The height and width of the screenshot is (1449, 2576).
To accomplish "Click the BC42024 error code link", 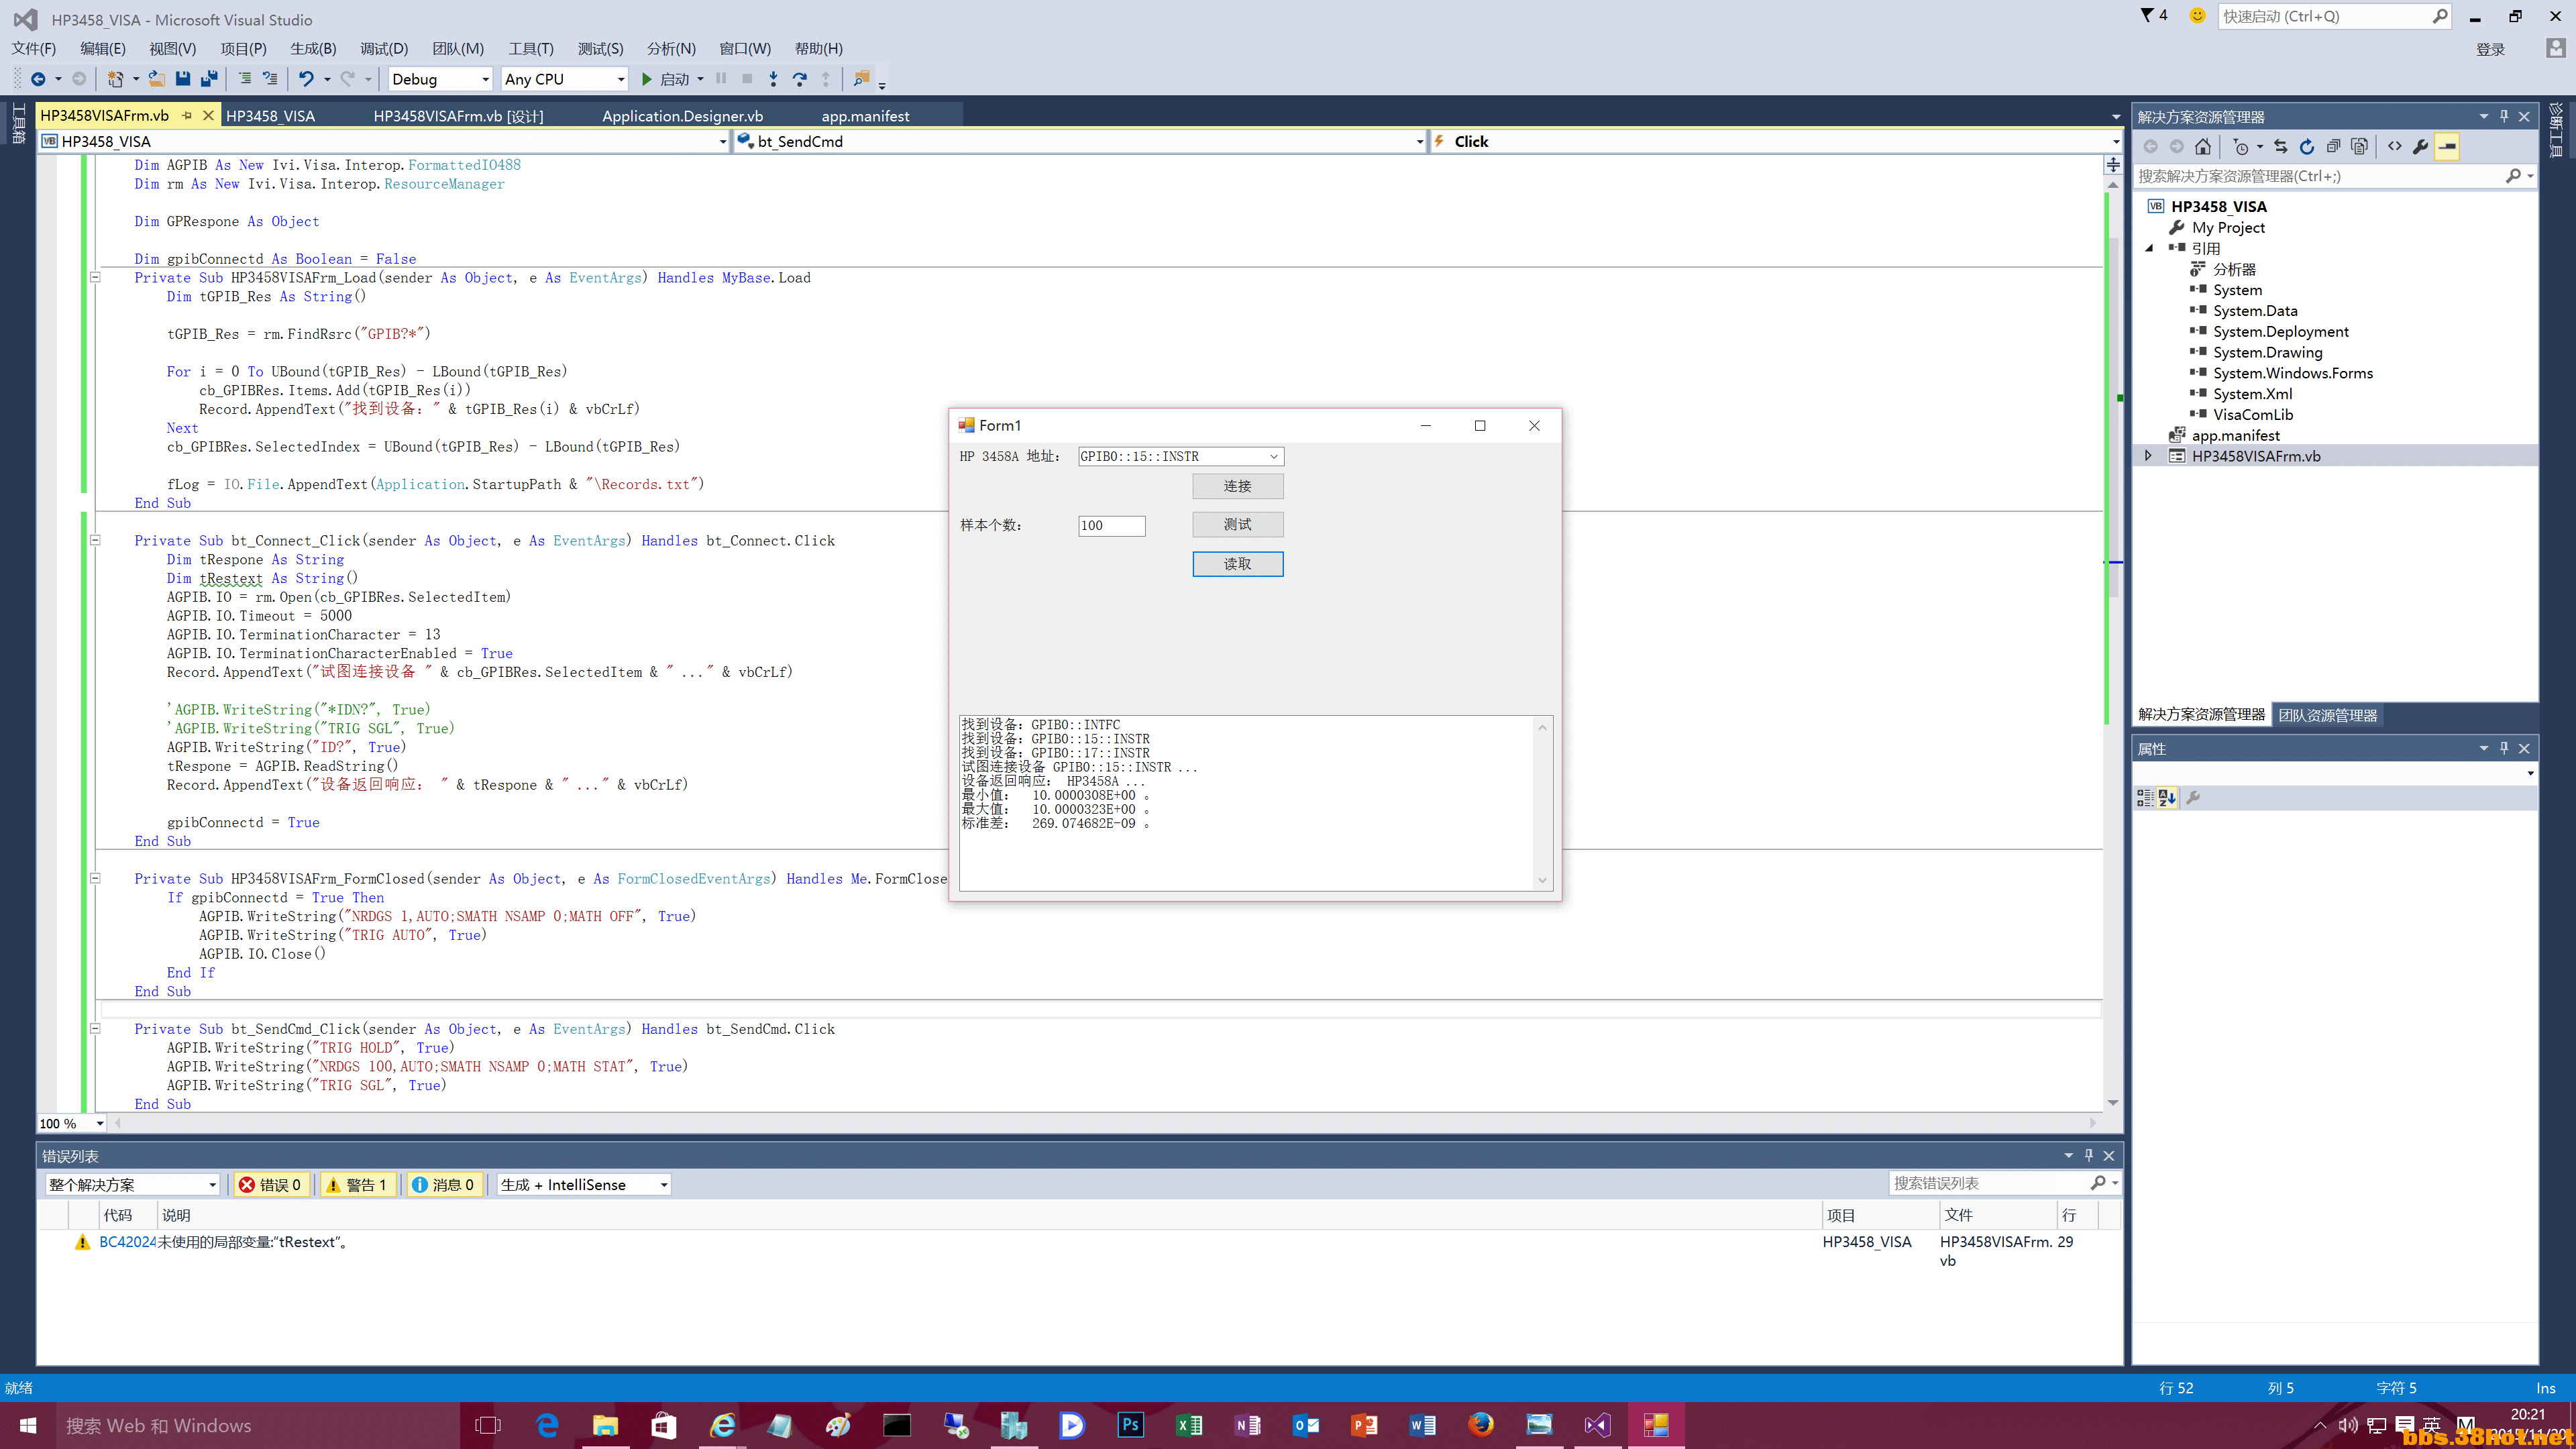I will (x=127, y=1242).
